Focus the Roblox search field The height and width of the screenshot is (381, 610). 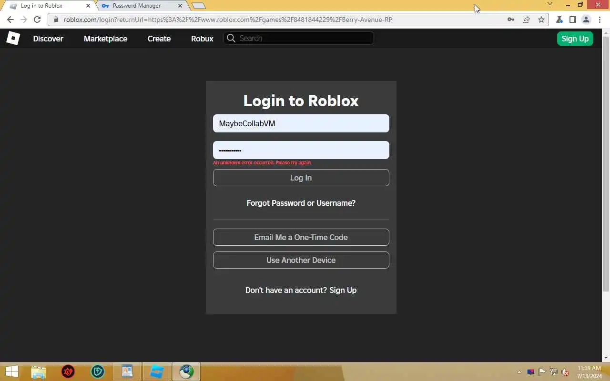(x=299, y=38)
